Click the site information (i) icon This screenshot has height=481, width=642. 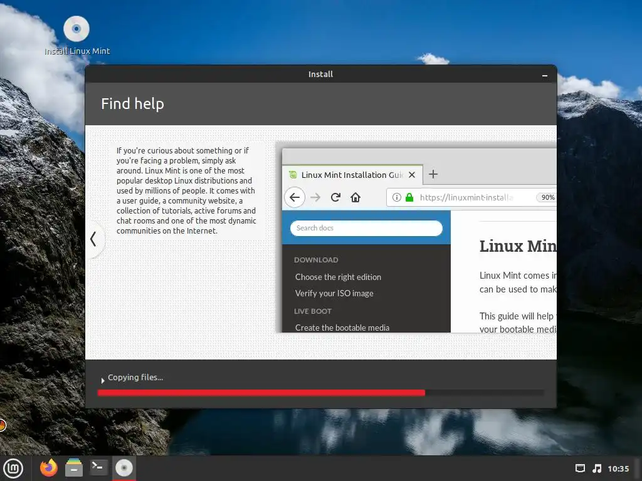tap(397, 197)
